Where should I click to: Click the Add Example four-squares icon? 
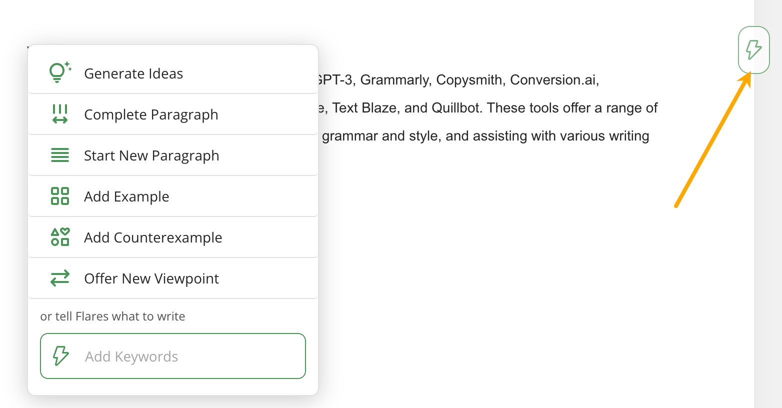(x=60, y=196)
